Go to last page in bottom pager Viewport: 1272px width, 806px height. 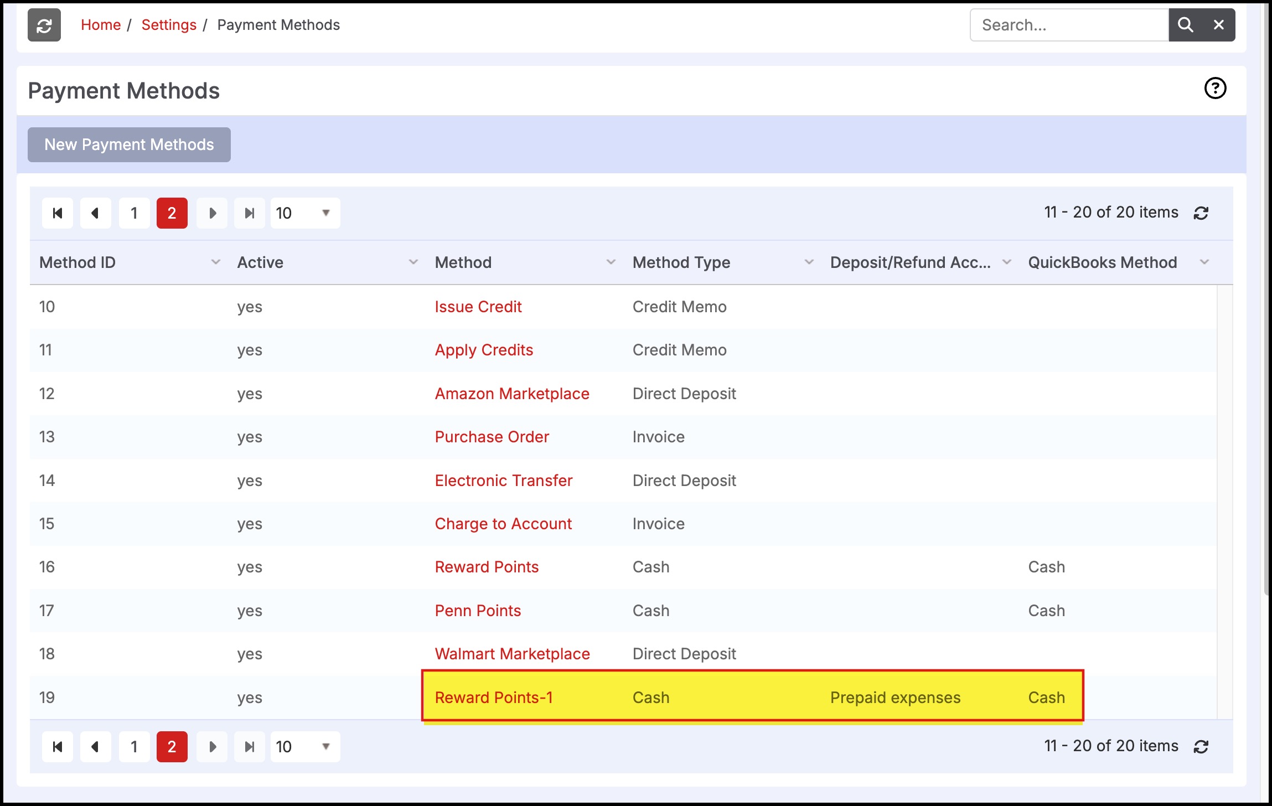250,747
